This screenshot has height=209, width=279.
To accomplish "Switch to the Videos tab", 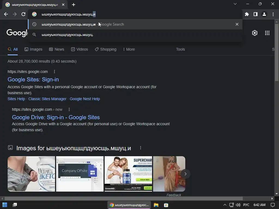I will (80, 49).
